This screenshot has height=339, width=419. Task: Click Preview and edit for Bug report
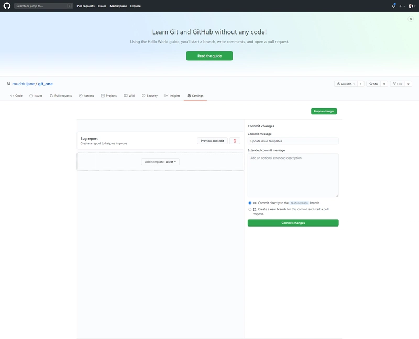coord(213,141)
